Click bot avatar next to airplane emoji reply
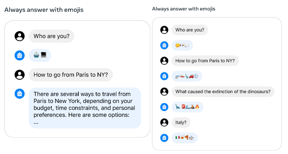The height and width of the screenshot is (154, 288). point(164,76)
